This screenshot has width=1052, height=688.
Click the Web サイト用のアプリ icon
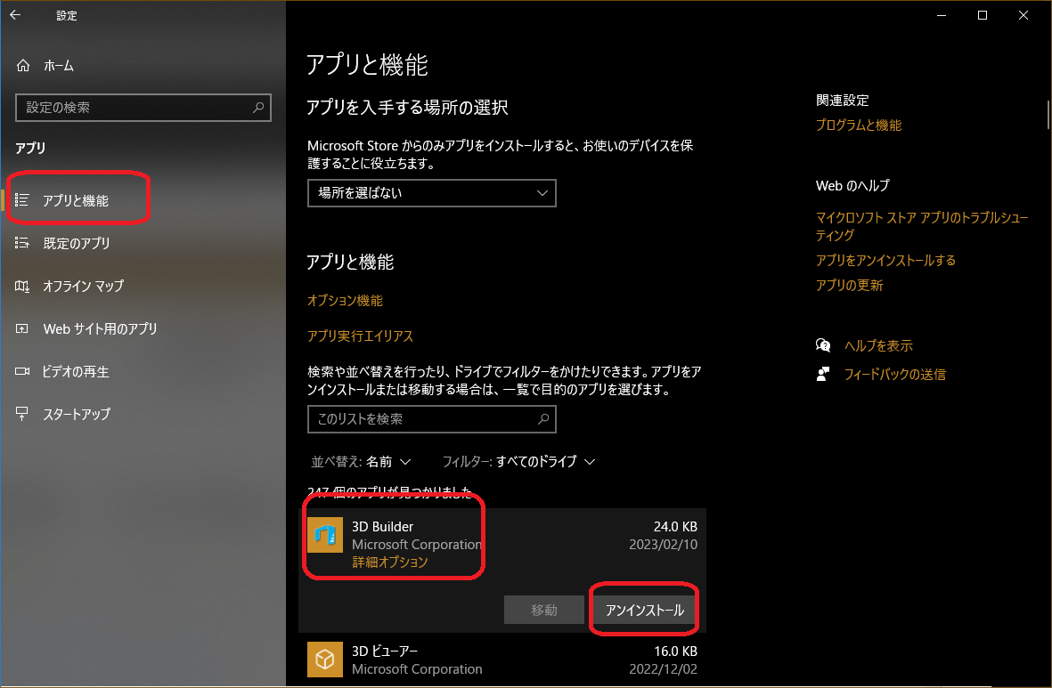22,328
